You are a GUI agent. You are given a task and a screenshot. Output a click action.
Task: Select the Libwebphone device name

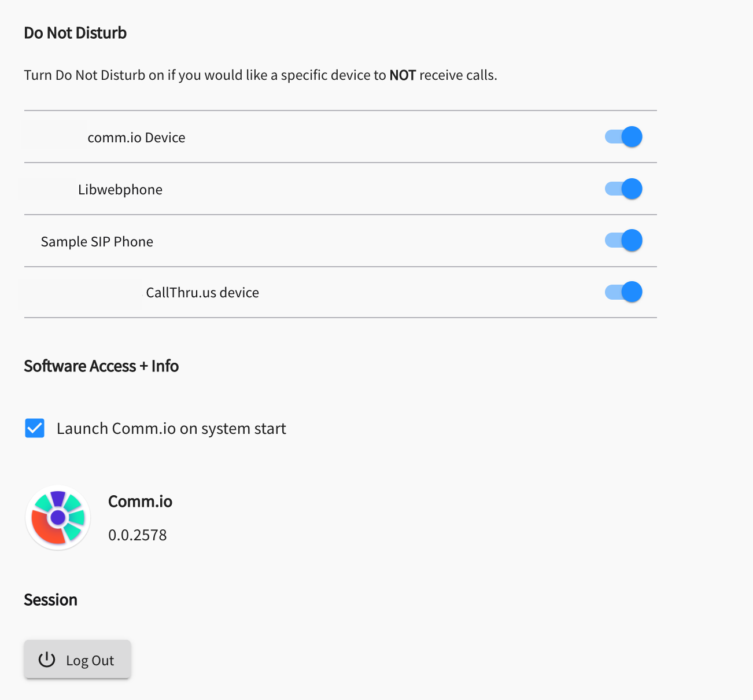tap(120, 190)
